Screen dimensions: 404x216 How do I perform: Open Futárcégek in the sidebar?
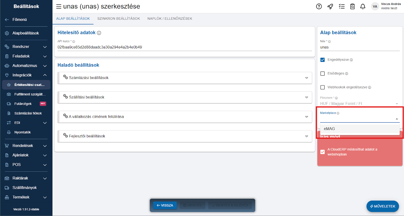click(23, 104)
